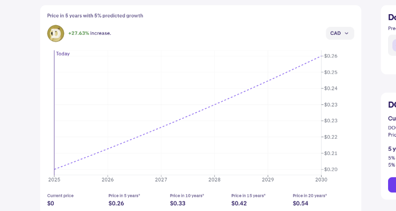Viewport: 396px width, 211px height.
Task: Click the 2027 label on the x-axis
Action: point(161,179)
